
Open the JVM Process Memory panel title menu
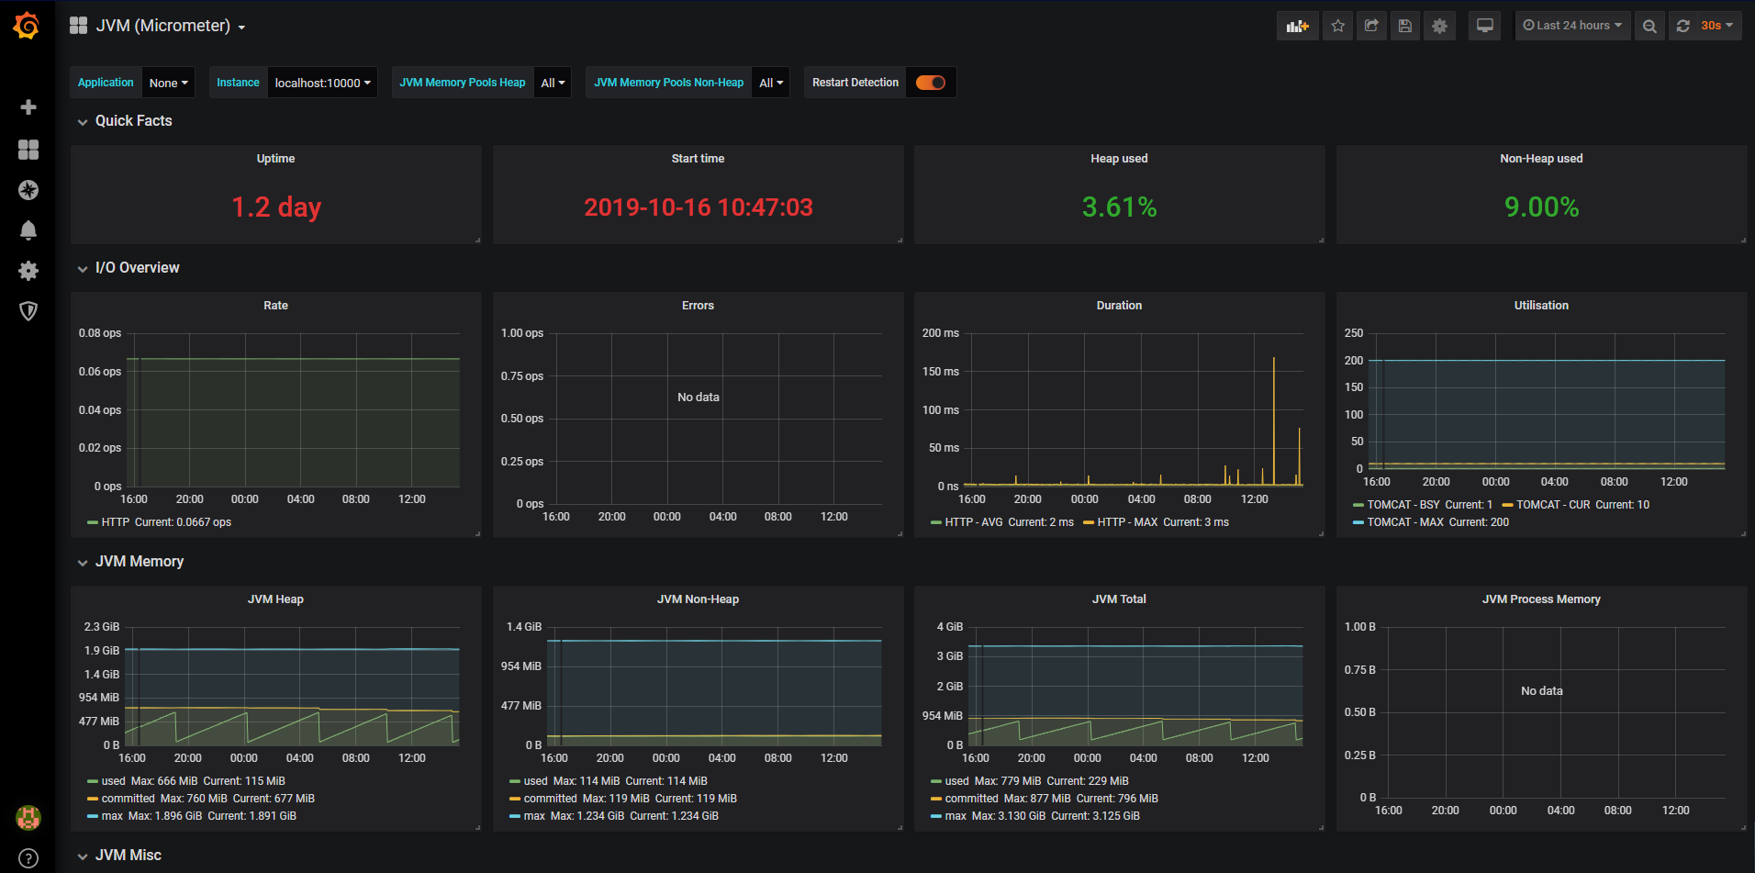tap(1541, 599)
